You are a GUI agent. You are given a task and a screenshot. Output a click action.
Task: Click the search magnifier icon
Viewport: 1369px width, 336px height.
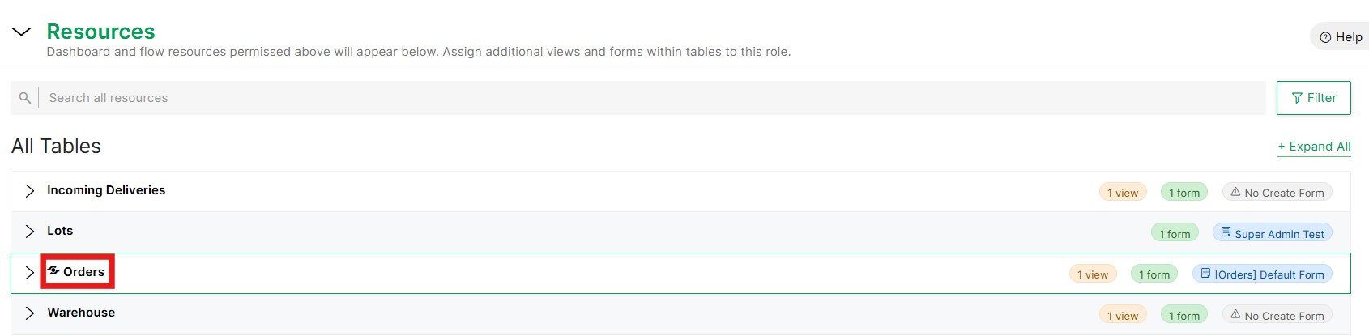(25, 98)
